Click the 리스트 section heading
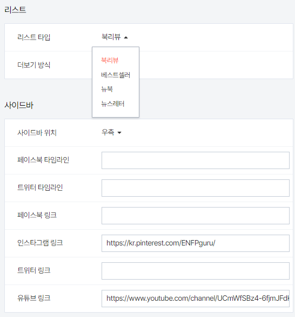The height and width of the screenshot is (317, 295). tap(15, 10)
